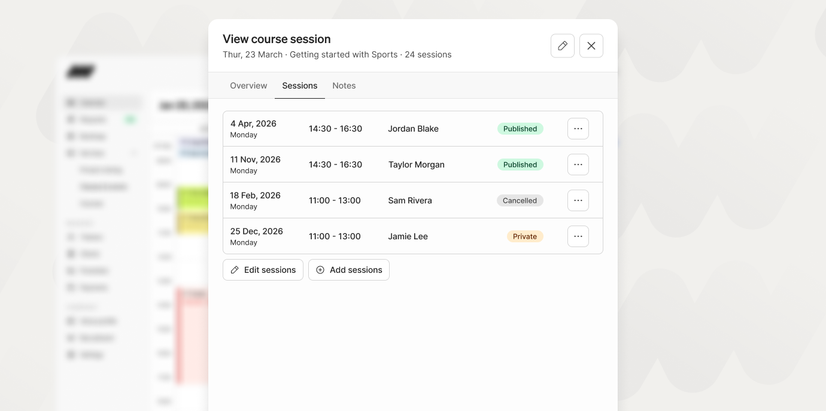
Task: Click the Sam Rivera instructor name
Action: tap(410, 200)
